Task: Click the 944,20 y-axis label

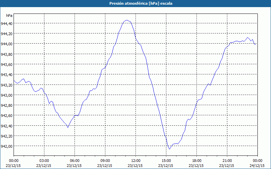Action: click(6, 33)
